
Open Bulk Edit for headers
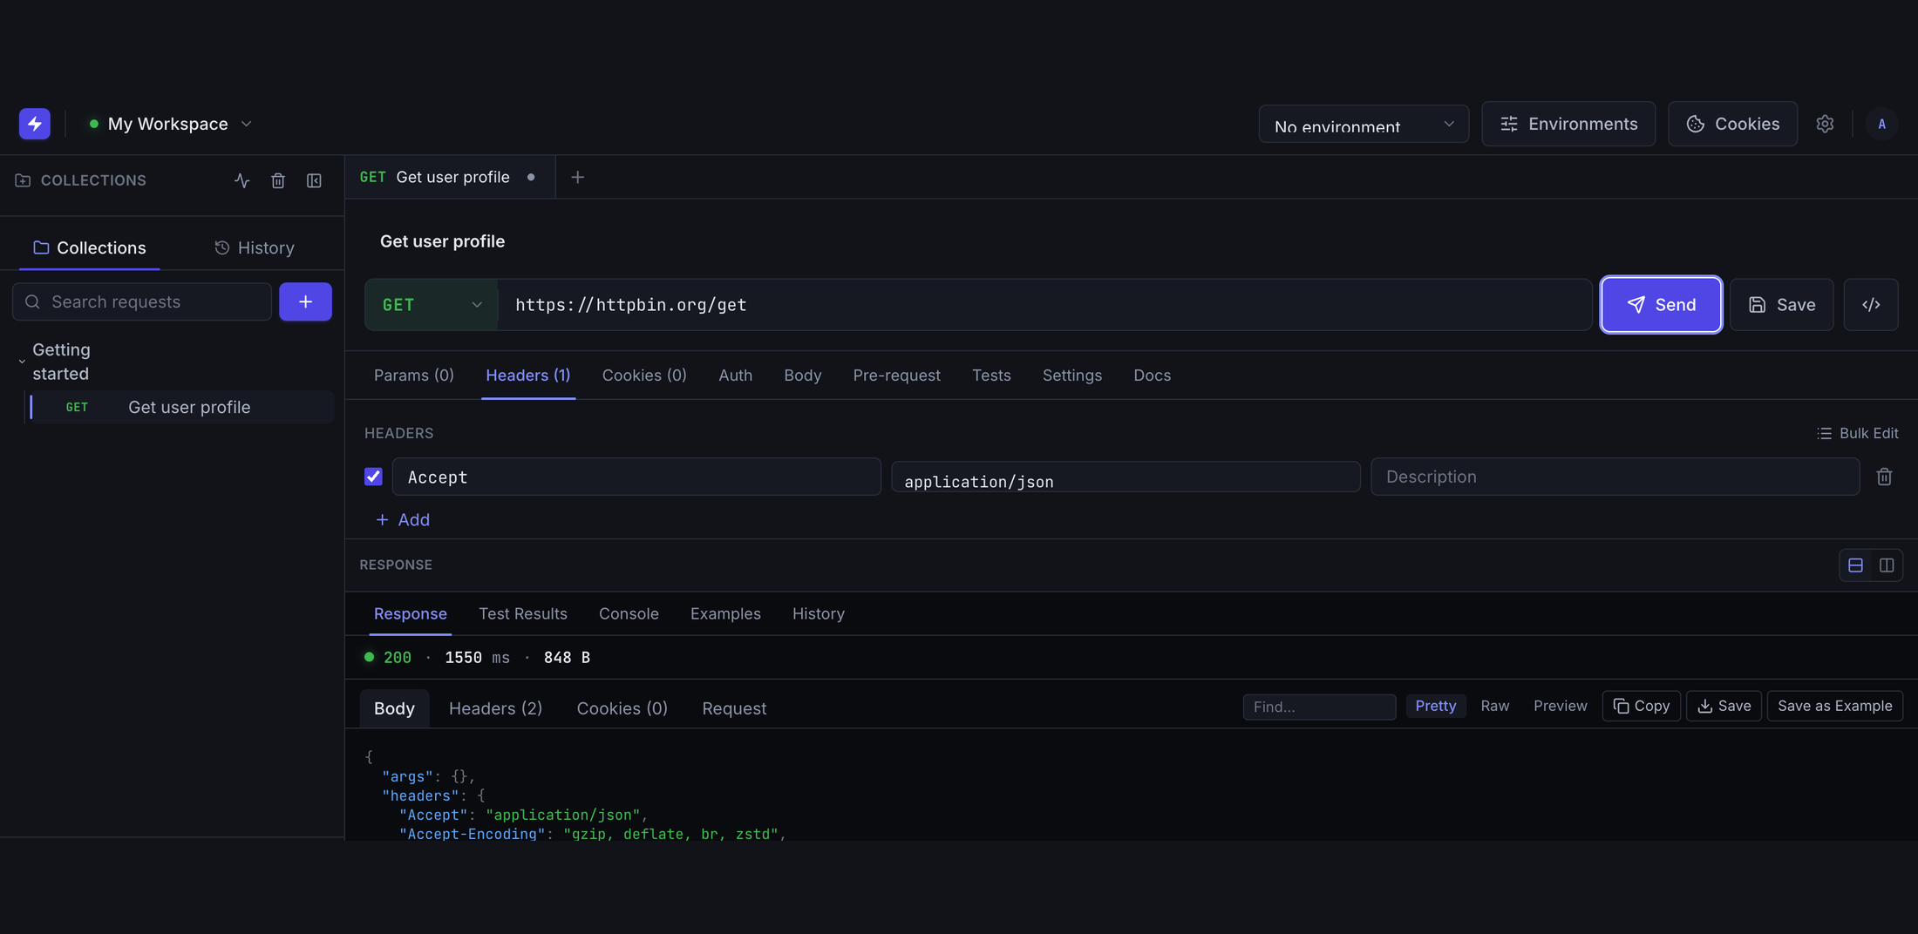coord(1857,433)
